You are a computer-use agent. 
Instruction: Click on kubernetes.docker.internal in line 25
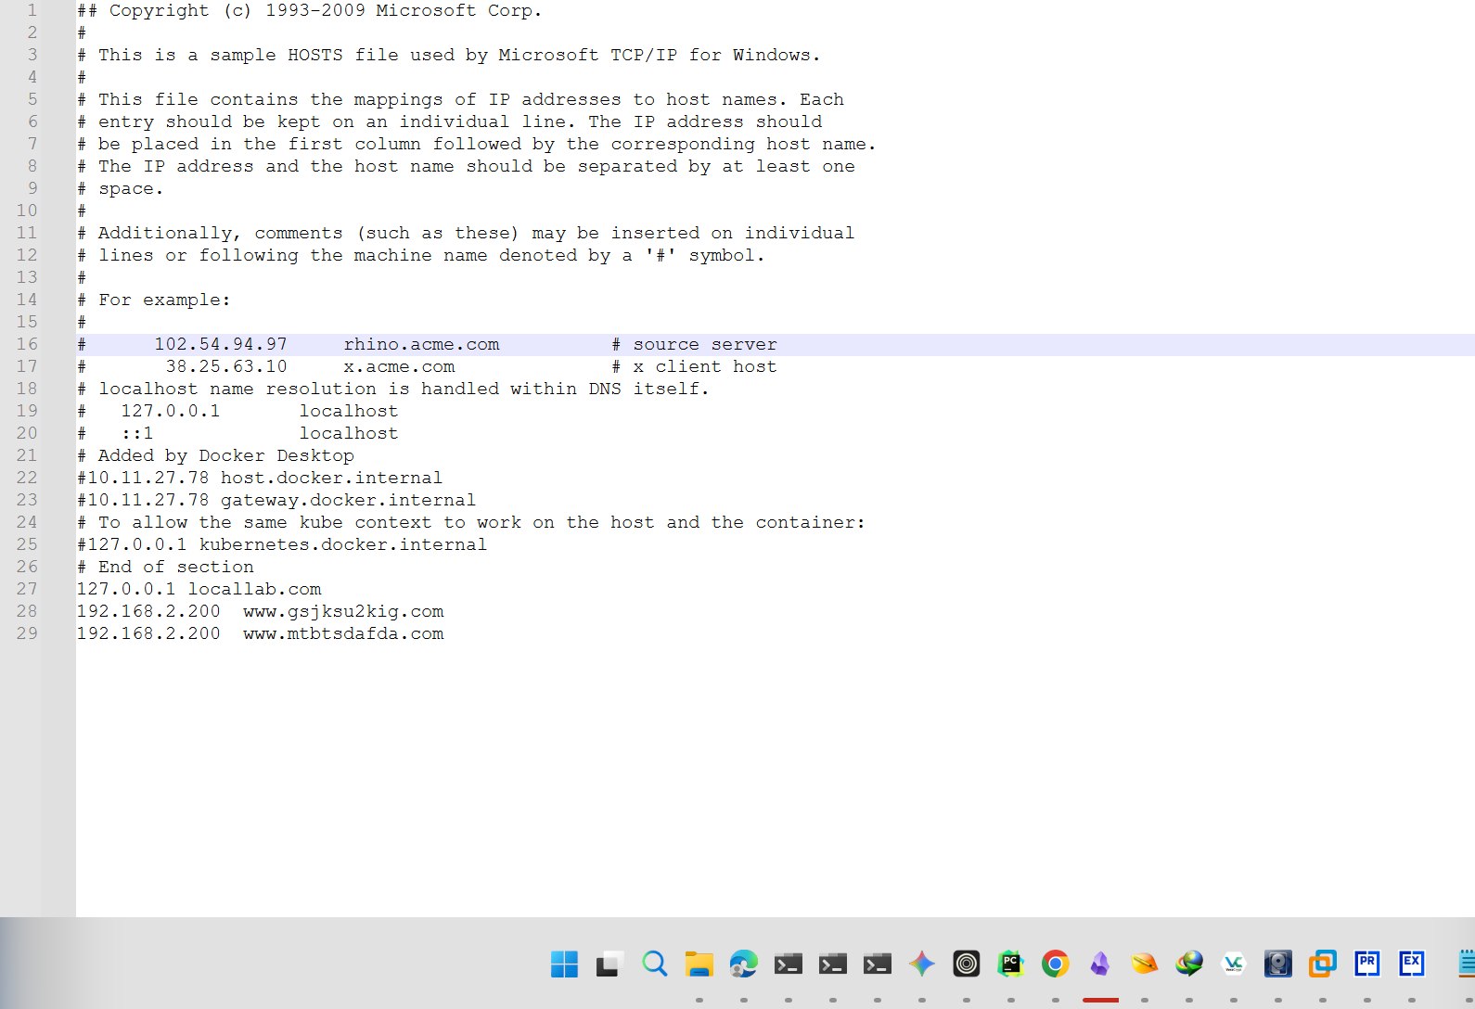[x=342, y=545]
